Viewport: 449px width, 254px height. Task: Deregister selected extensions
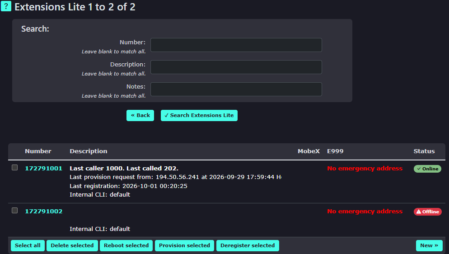point(248,245)
